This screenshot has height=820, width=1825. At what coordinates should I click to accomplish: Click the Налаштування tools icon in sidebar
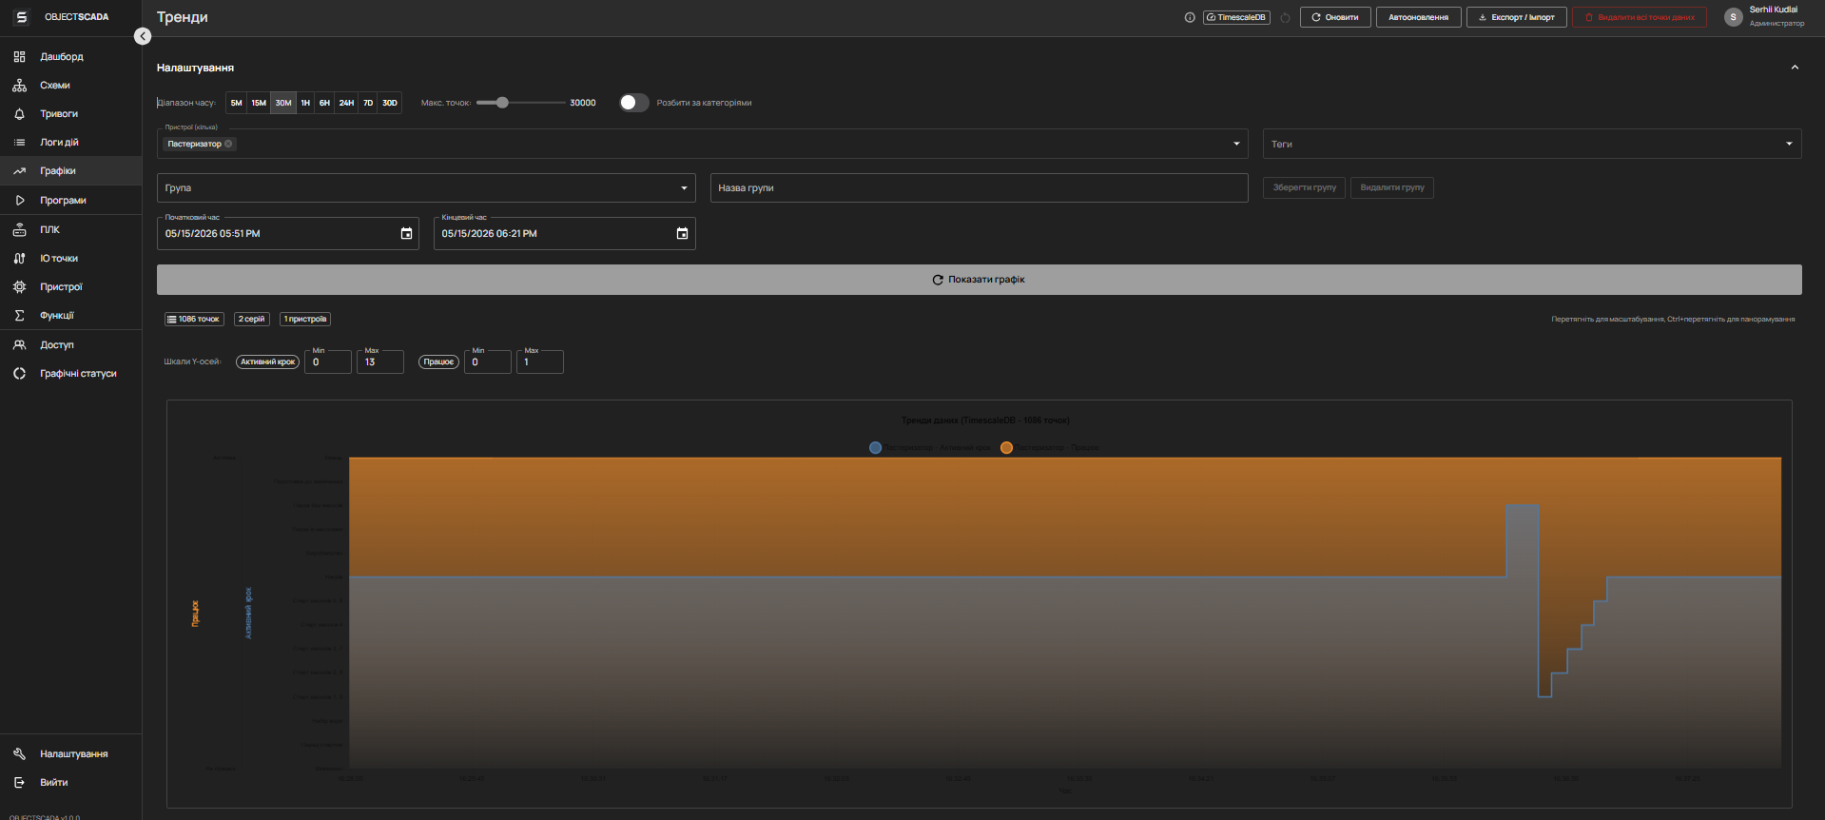pyautogui.click(x=19, y=754)
